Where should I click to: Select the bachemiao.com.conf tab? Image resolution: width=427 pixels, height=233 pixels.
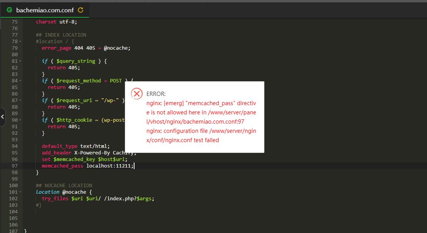point(45,10)
